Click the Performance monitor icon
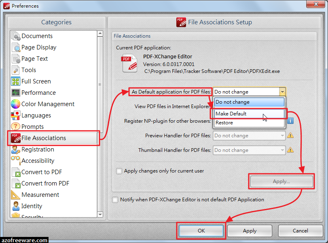 click(x=16, y=93)
